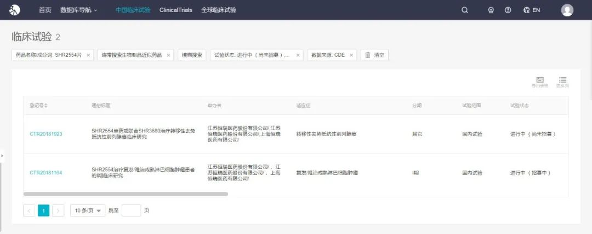Switch to the 全球临床试验 tab
The height and width of the screenshot is (234, 592).
[219, 10]
